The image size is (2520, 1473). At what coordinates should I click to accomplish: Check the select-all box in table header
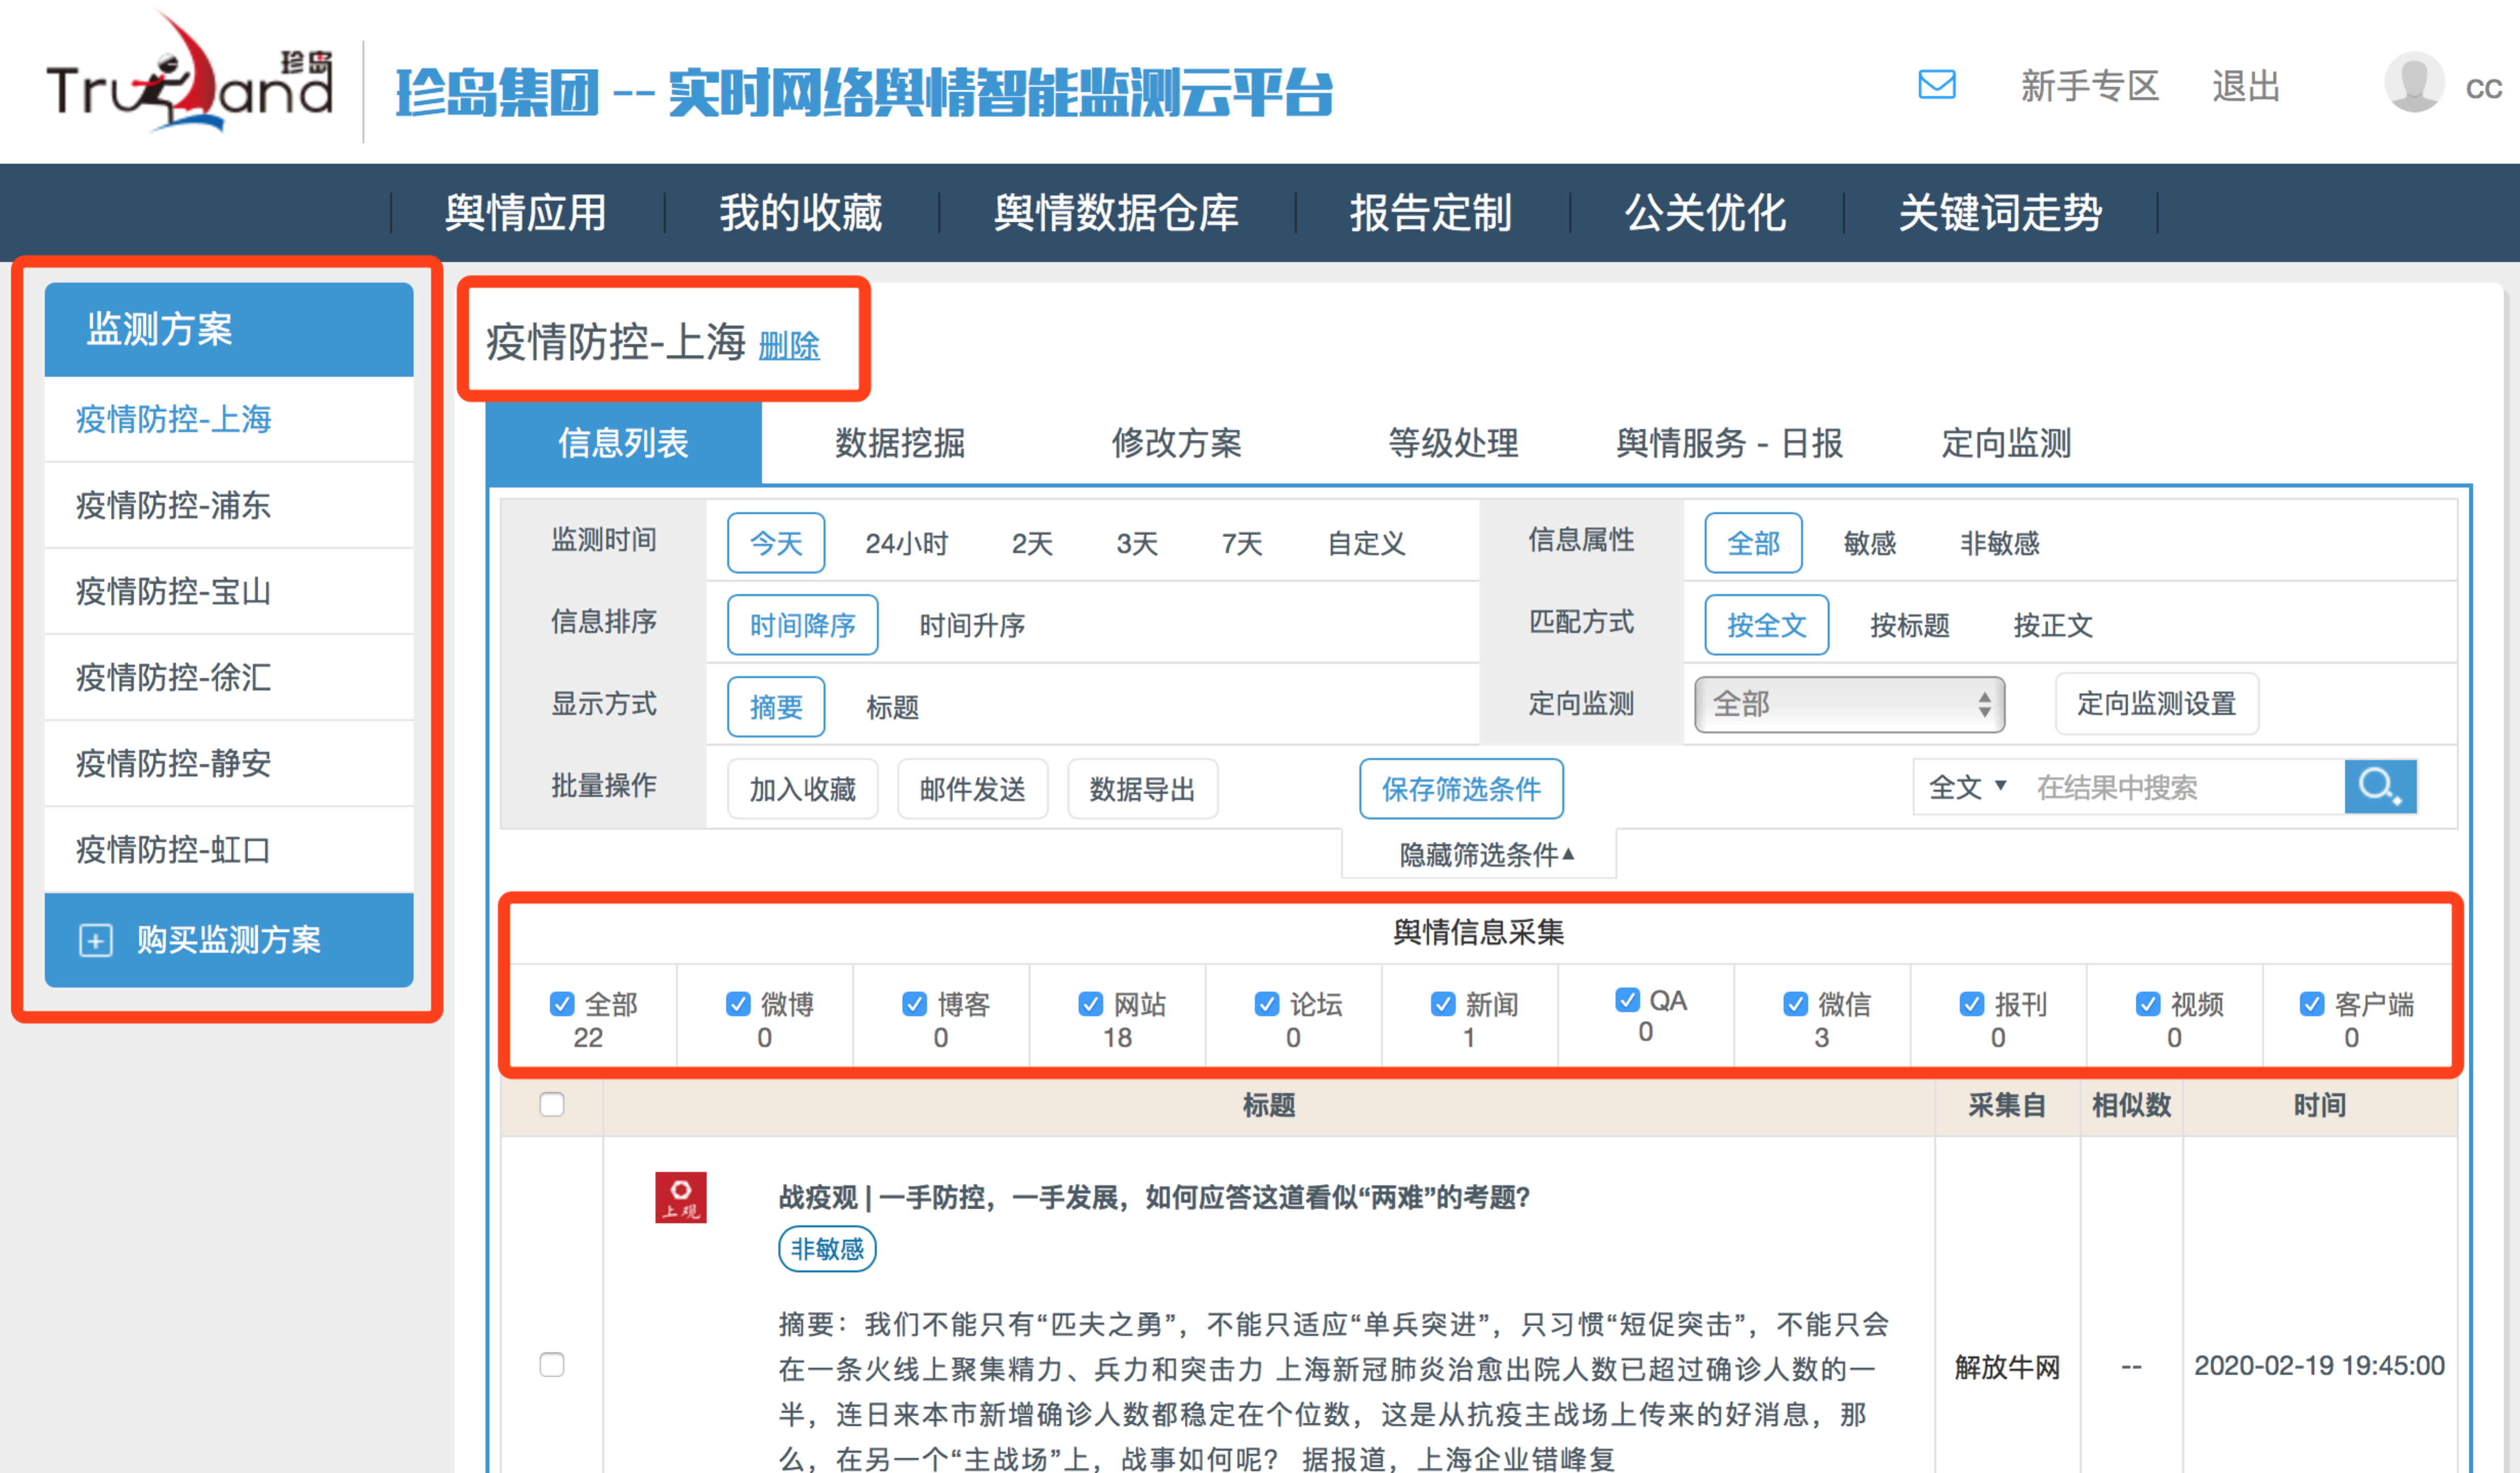click(551, 1104)
